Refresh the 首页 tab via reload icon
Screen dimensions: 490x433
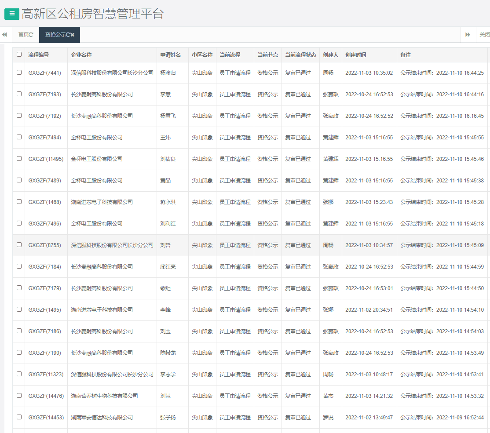click(31, 35)
